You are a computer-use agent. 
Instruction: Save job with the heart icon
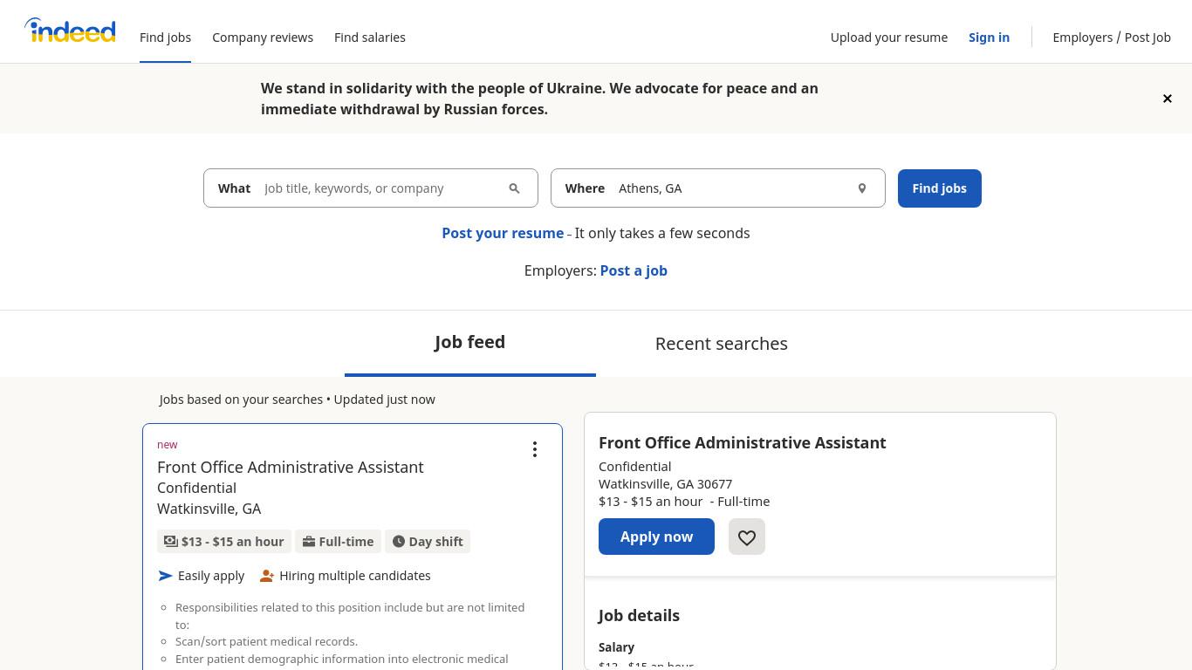coord(747,537)
